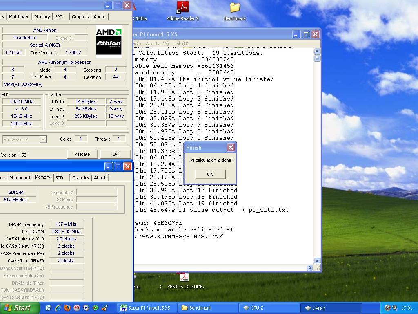Viewport: 418px width, 314px height.
Task: Select Memory tab in CPU-Z memory window
Action: tap(42, 177)
